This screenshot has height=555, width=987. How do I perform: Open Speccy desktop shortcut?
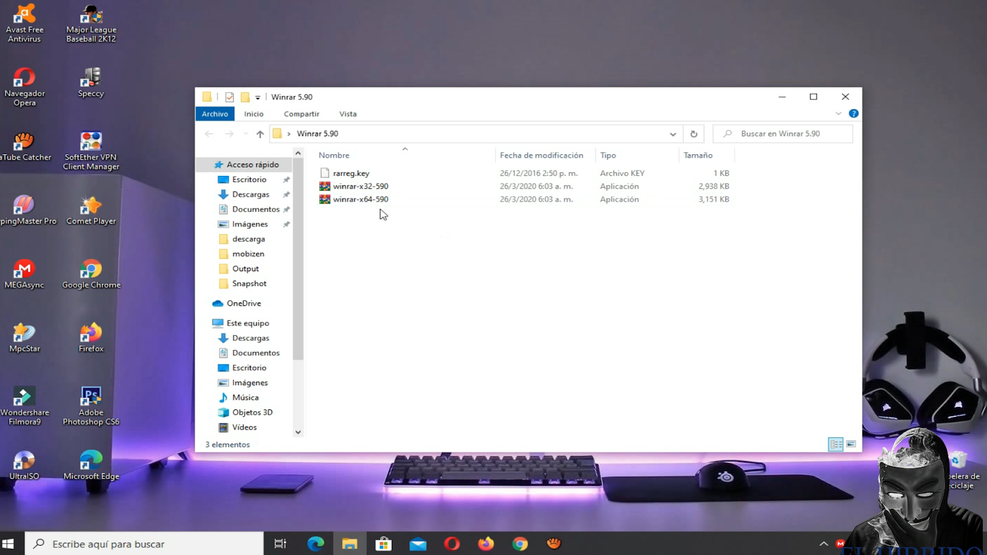click(x=91, y=83)
